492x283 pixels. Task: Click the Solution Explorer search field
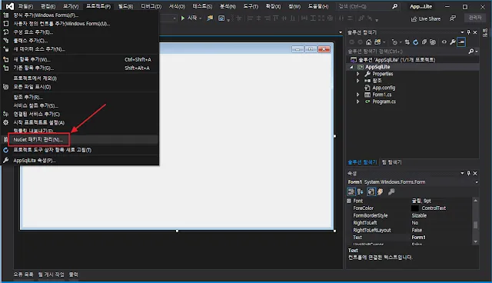click(x=407, y=52)
